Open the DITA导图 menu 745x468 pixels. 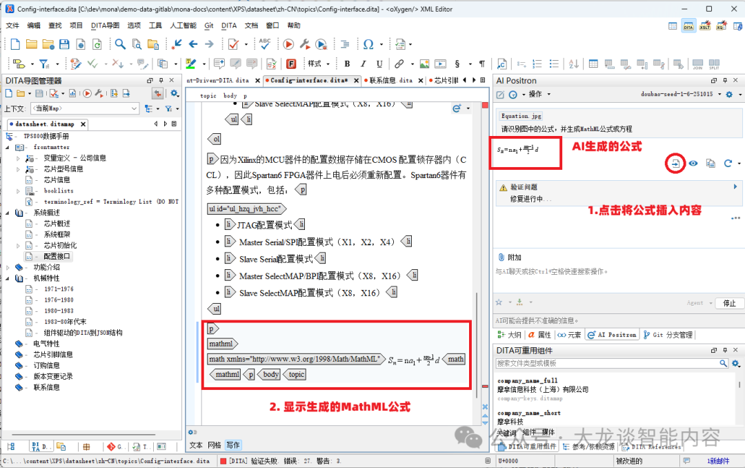click(x=105, y=26)
